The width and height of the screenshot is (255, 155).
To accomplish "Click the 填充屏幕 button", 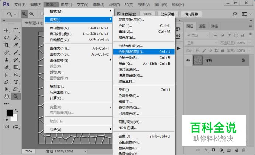I will coord(191,14).
